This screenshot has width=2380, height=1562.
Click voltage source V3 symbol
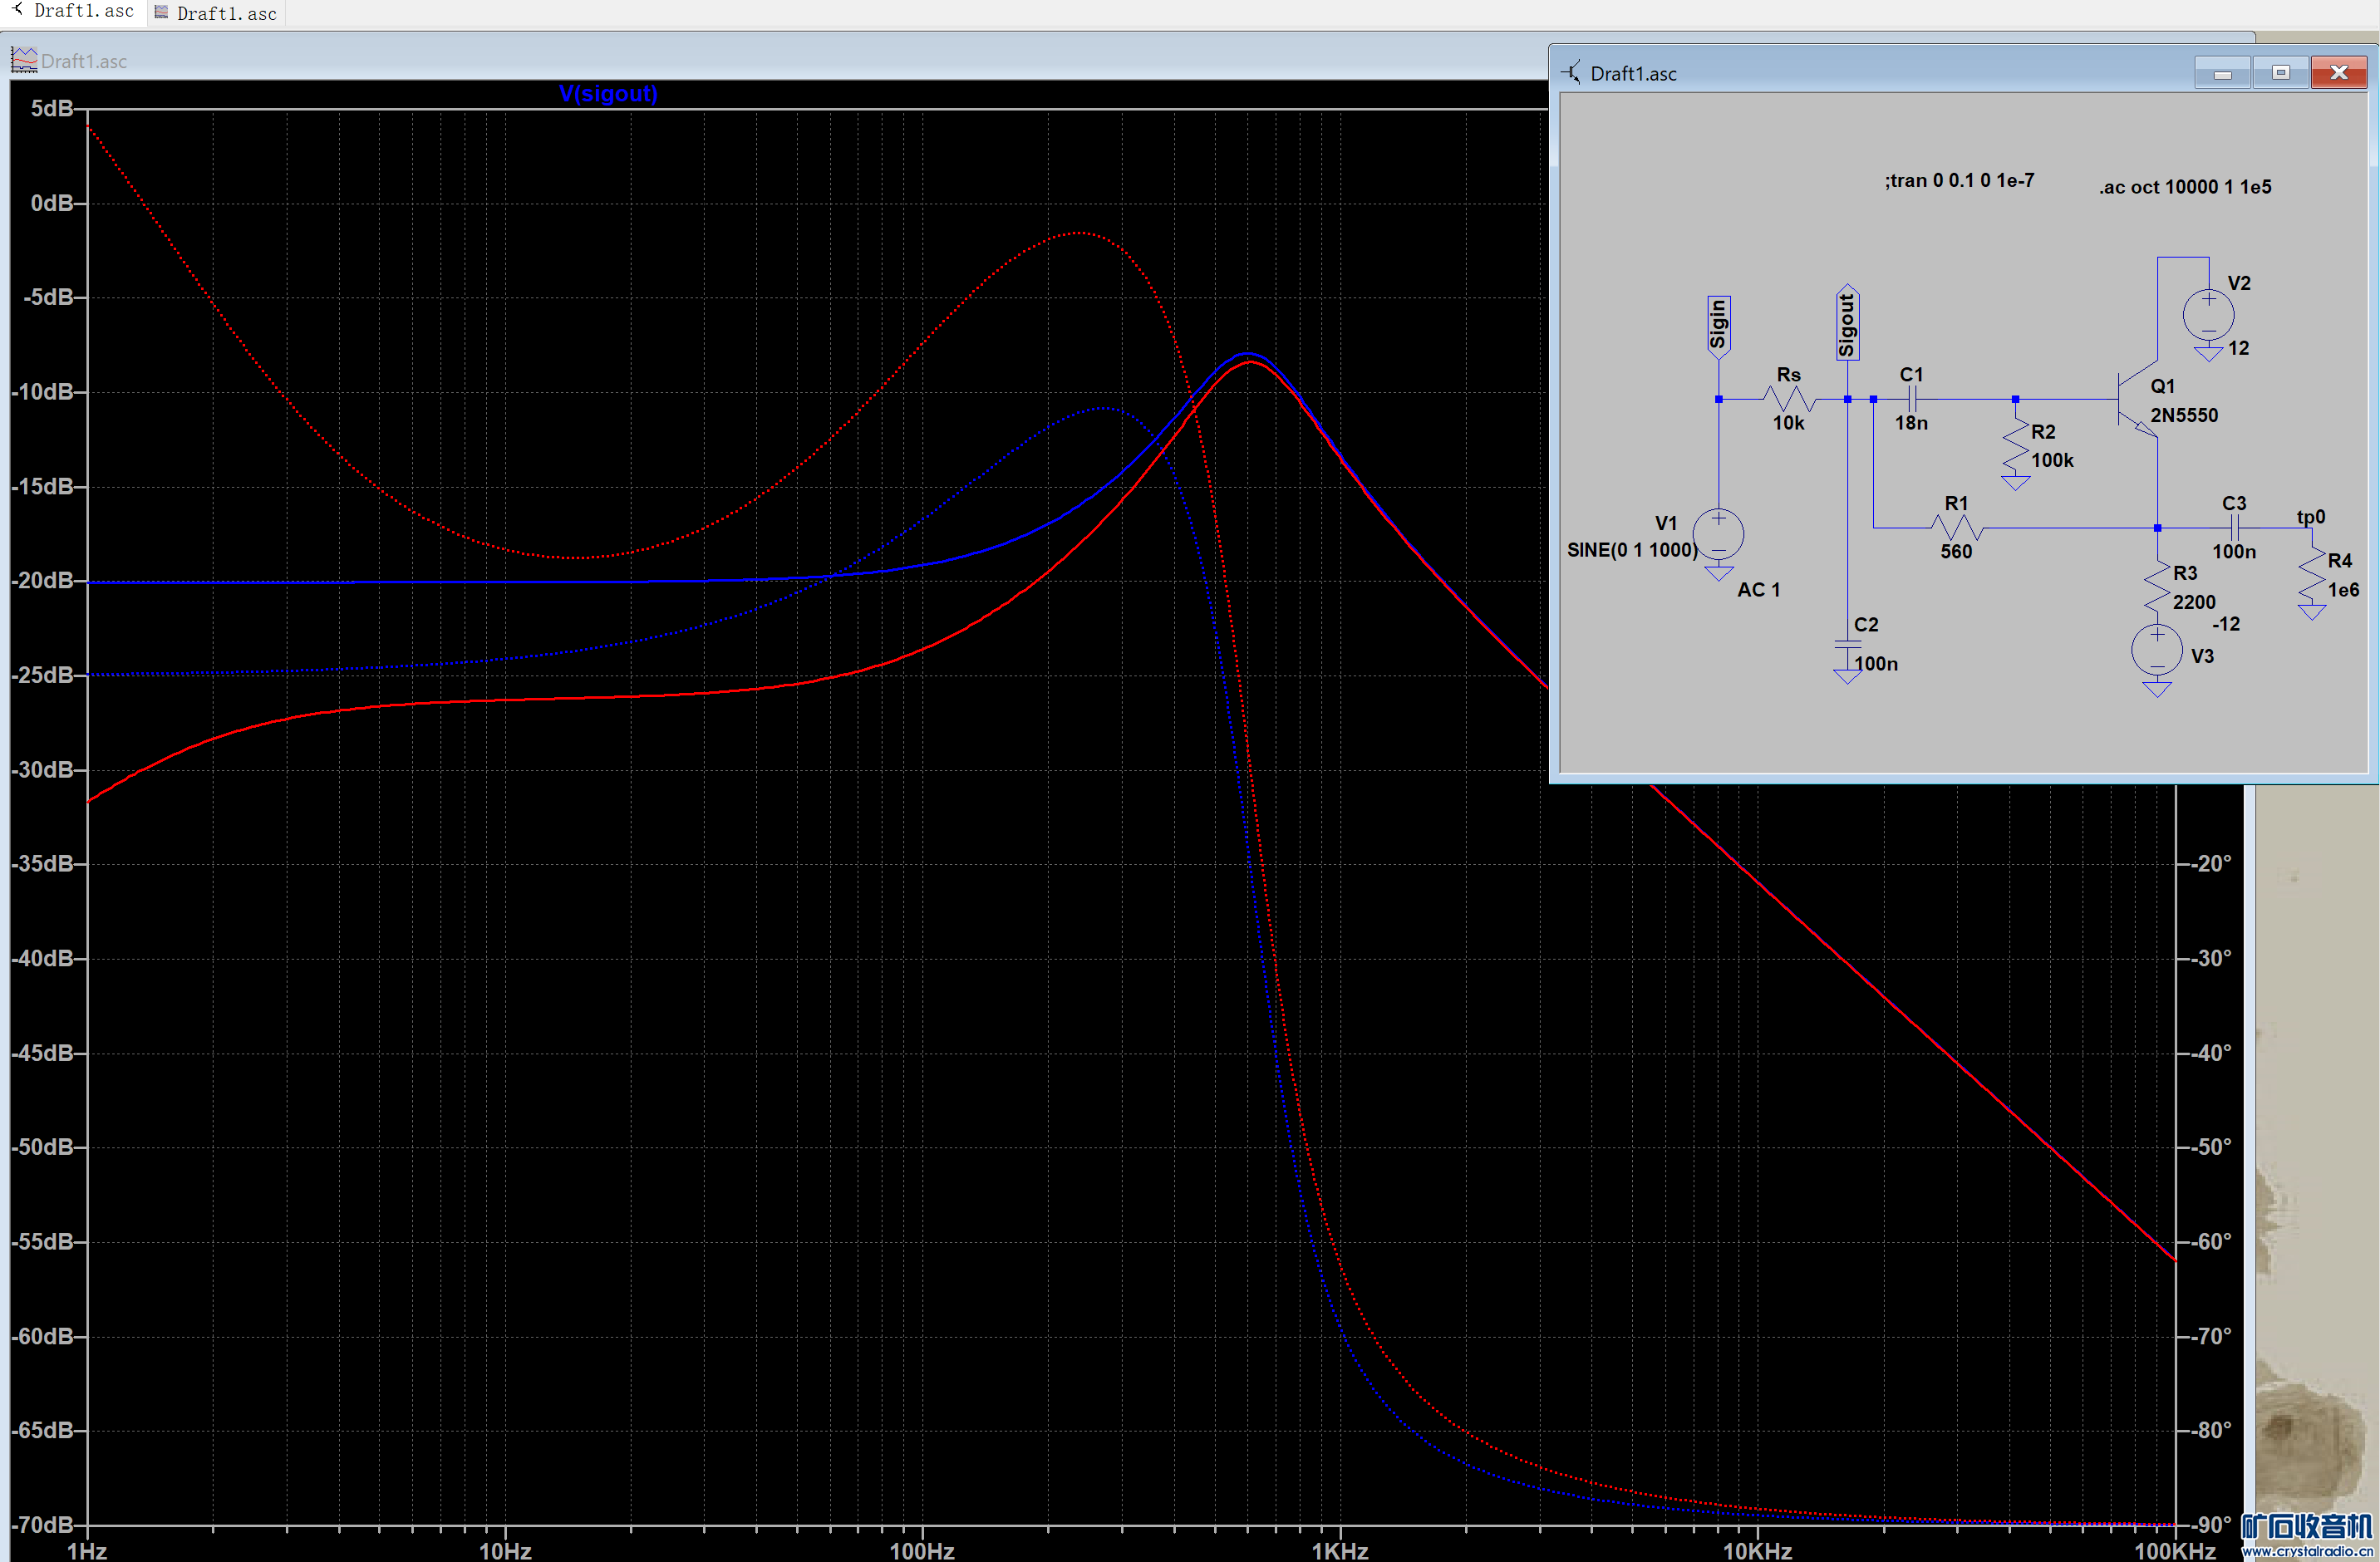point(2157,651)
